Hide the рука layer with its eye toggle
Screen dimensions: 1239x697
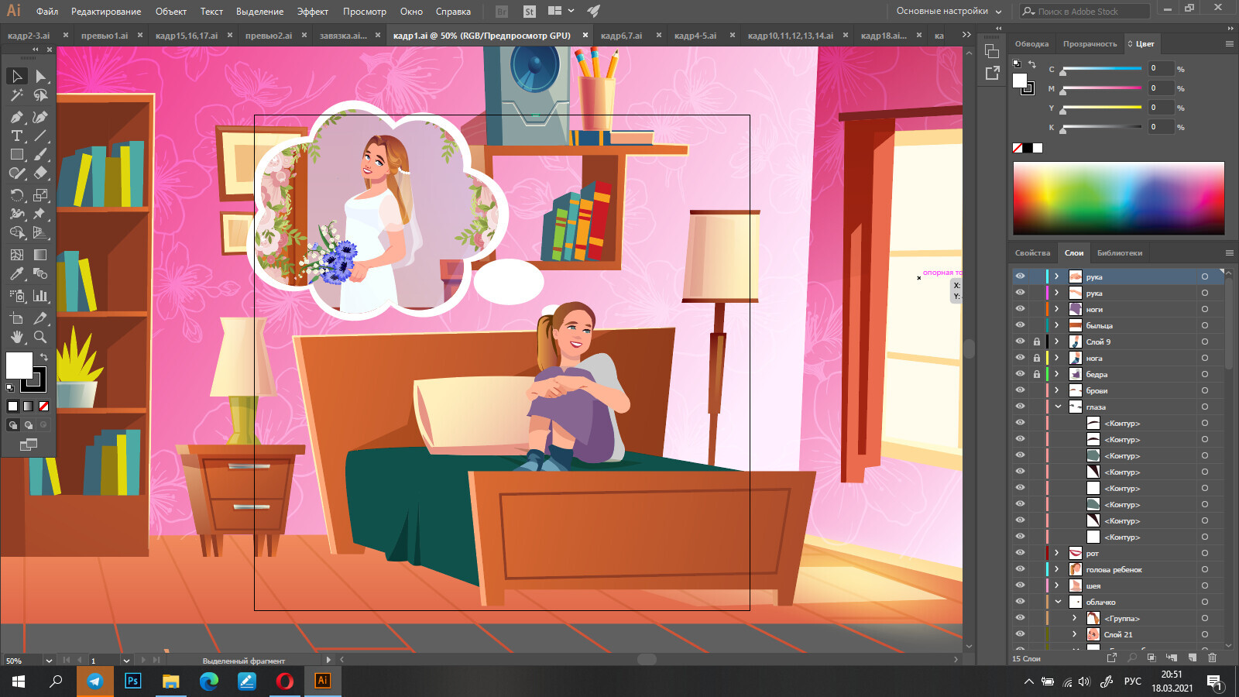tap(1020, 276)
